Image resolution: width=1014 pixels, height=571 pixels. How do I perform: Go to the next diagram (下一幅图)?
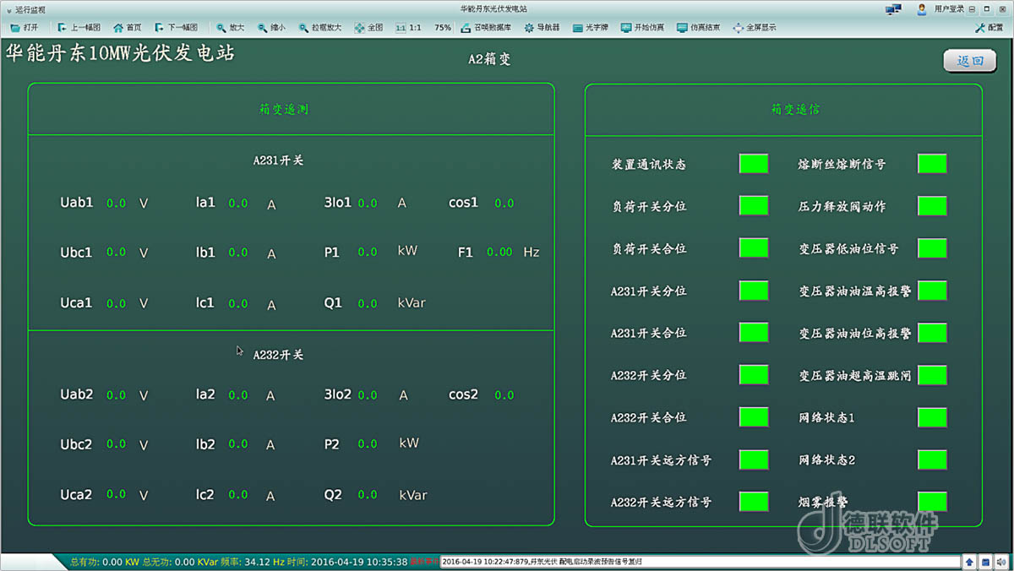point(176,28)
